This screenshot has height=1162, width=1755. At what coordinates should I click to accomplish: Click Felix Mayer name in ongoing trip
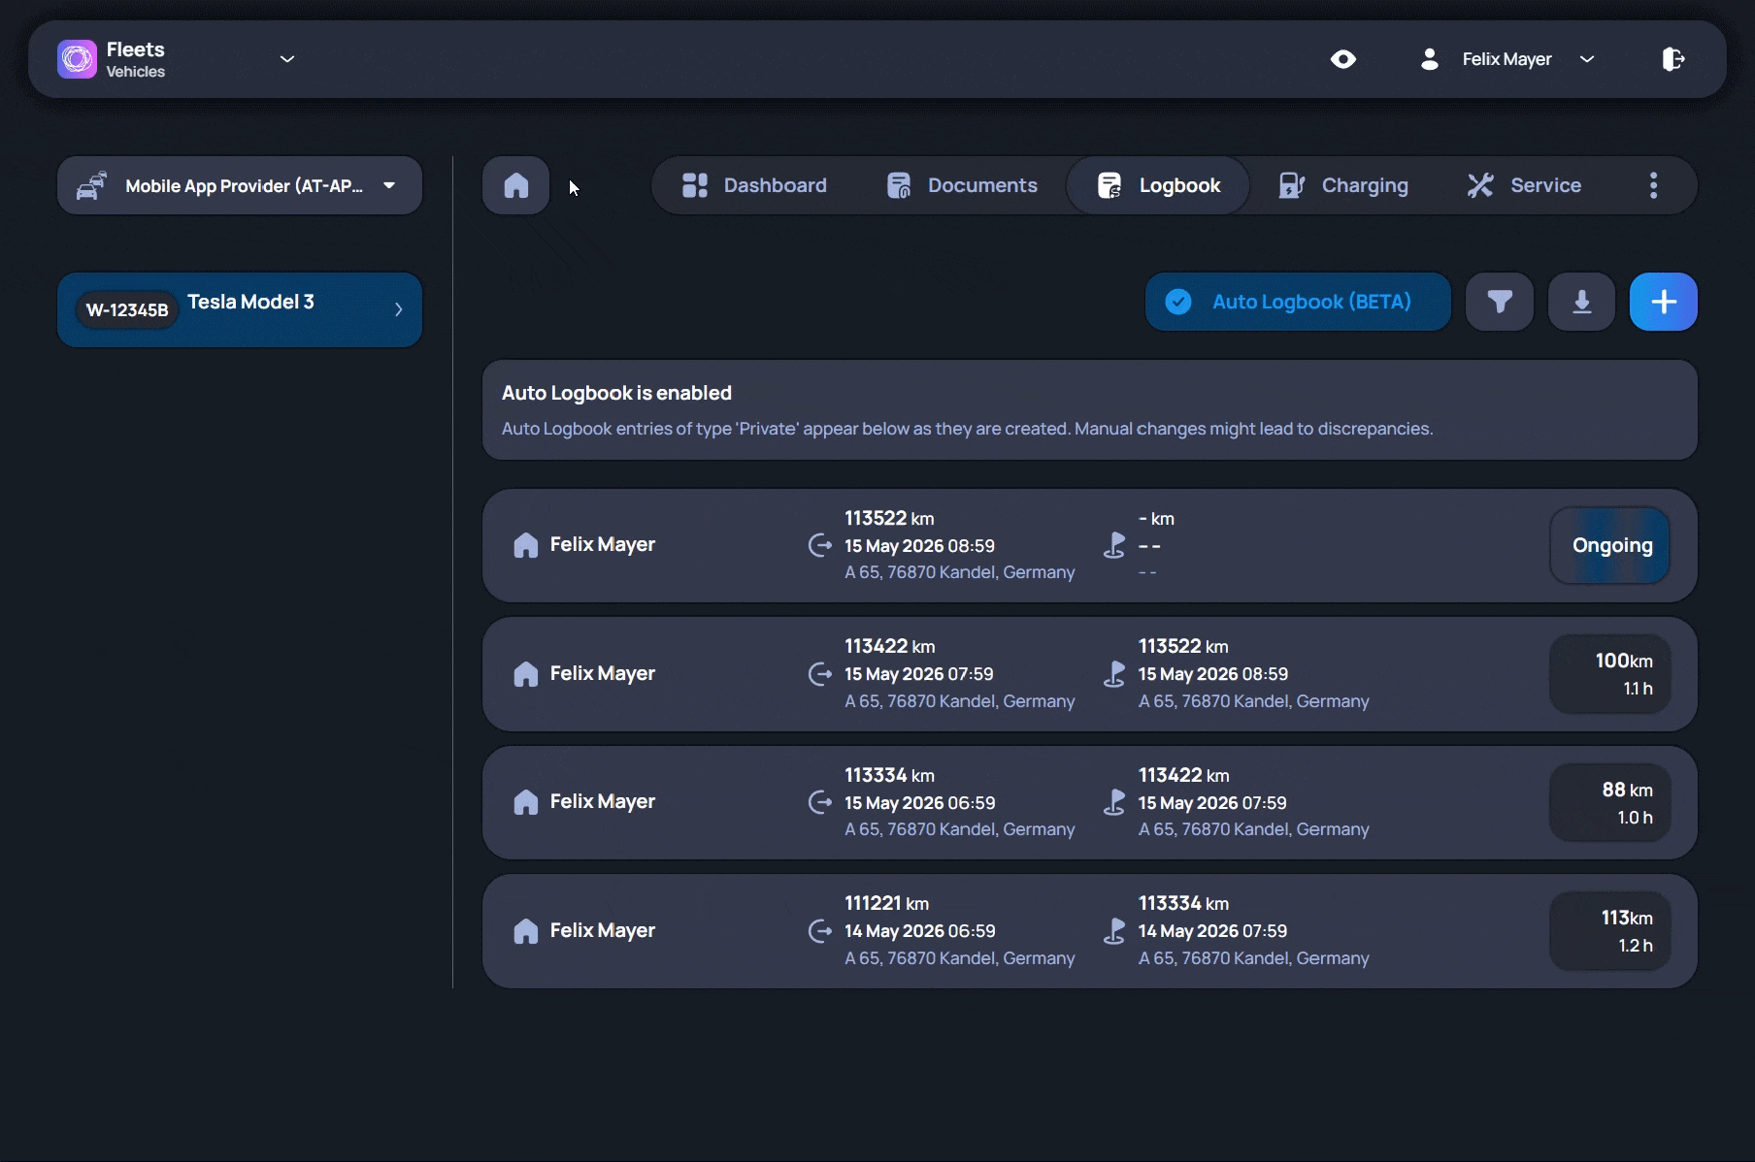point(603,545)
